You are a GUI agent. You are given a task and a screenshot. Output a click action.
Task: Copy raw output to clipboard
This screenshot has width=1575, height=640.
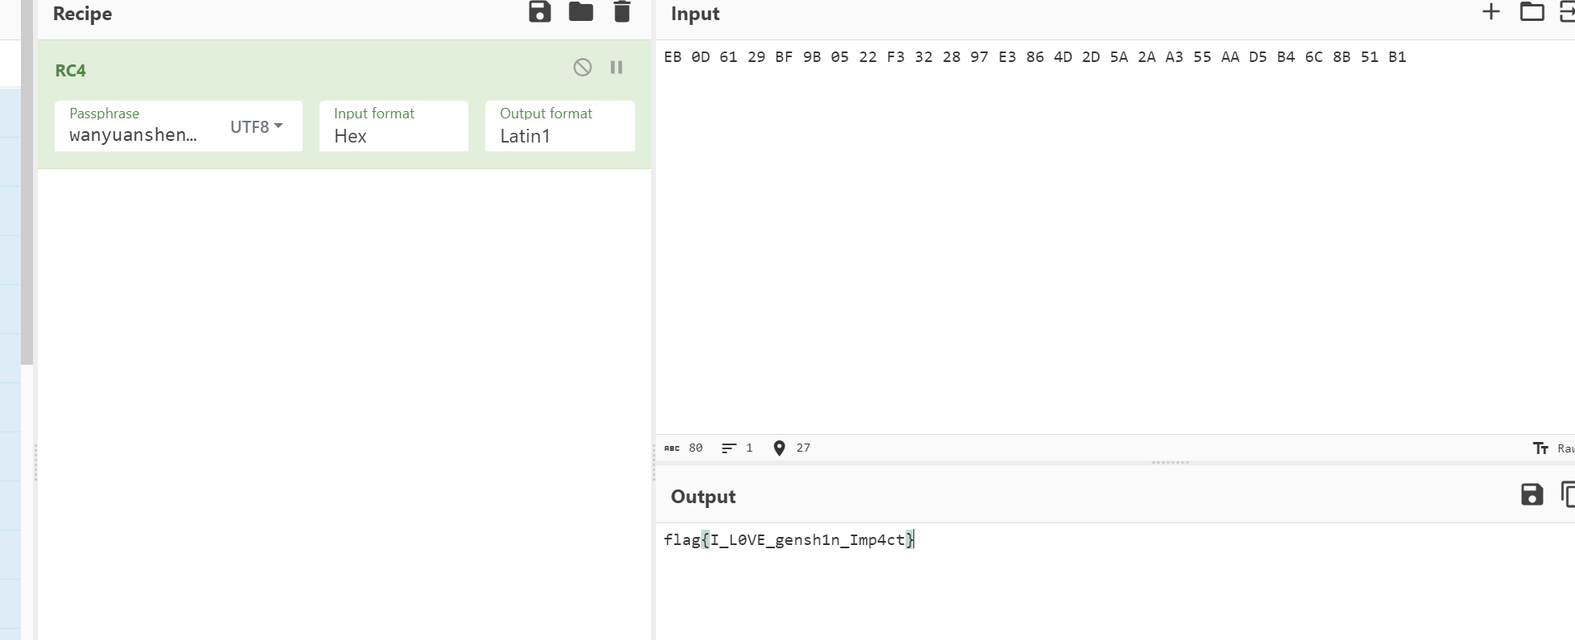[1567, 494]
